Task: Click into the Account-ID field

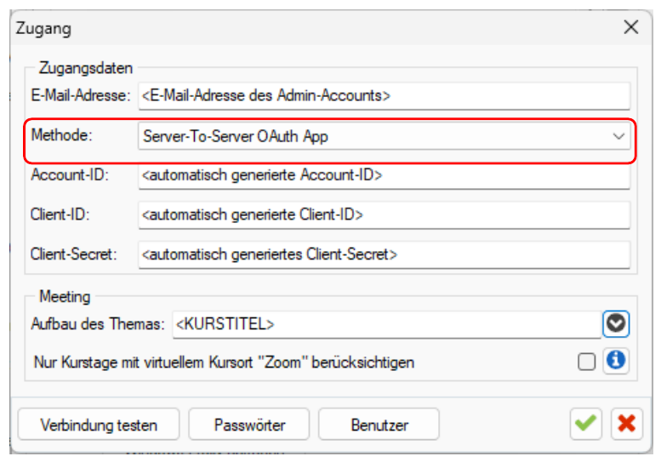Action: 384,175
